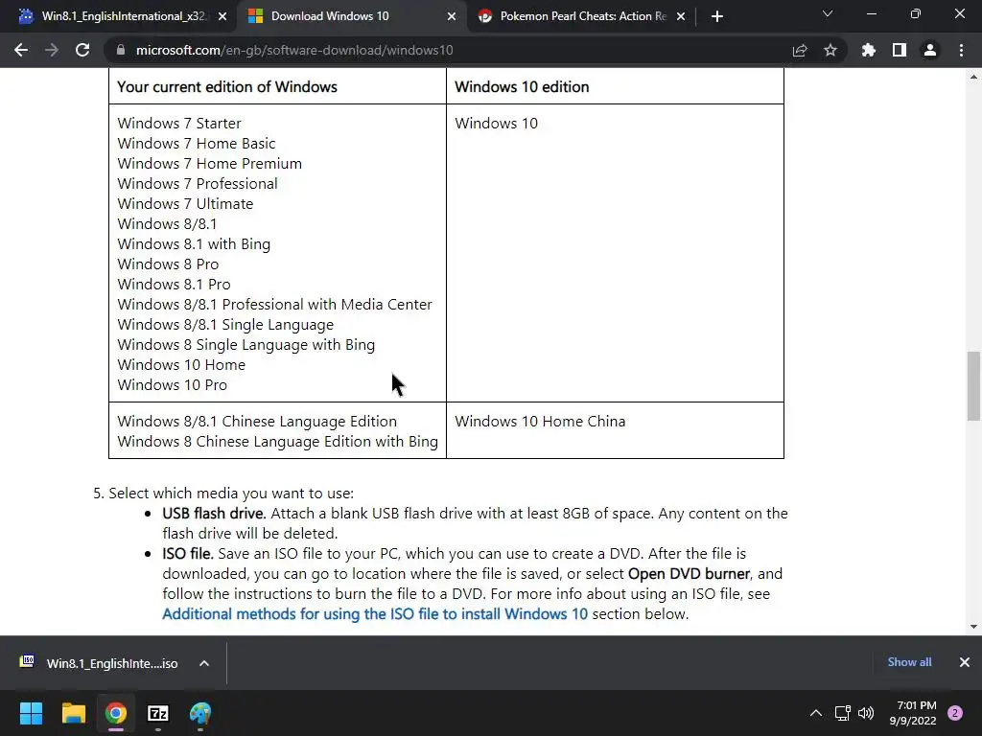Open network status tray icon
Viewport: 982px width, 736px height.
(x=842, y=713)
